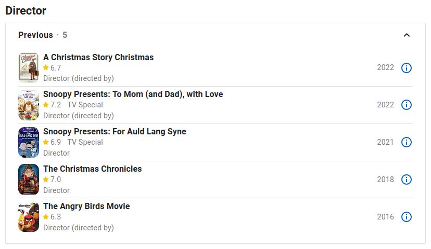Screen dimensions: 431x249
Task: Open info for The Angry Birds Movie
Action: tap(406, 217)
